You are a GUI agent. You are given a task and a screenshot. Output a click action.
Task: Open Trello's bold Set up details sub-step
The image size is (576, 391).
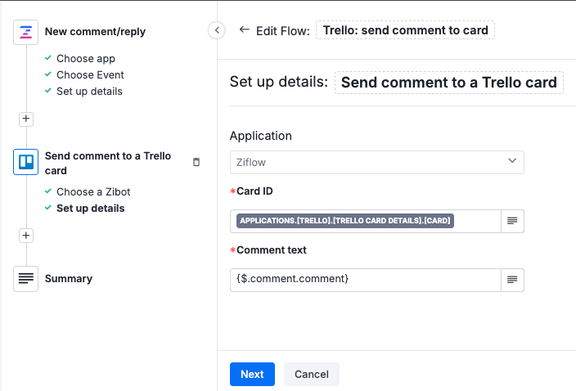[x=90, y=209]
